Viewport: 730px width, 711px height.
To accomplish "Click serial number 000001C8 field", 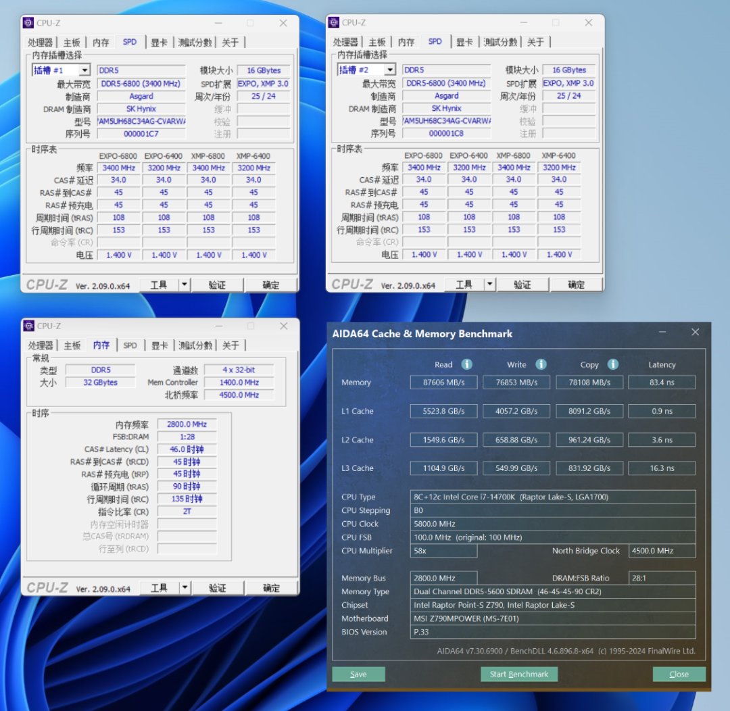I will coord(446,133).
